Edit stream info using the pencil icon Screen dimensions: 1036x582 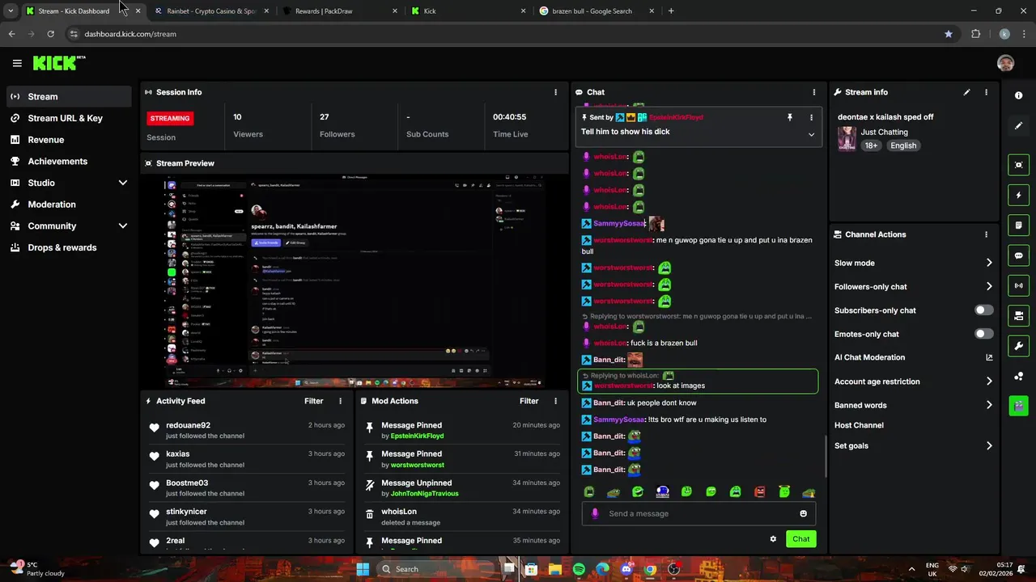coord(966,92)
